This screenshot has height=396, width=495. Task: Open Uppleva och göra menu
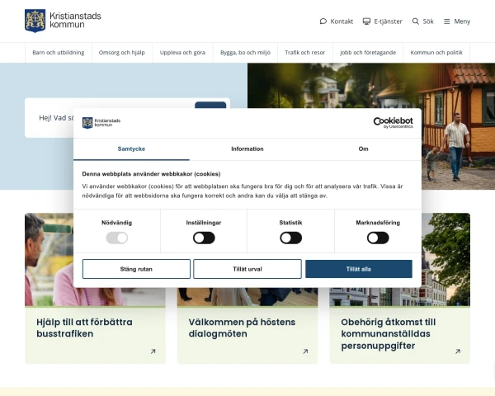click(182, 53)
